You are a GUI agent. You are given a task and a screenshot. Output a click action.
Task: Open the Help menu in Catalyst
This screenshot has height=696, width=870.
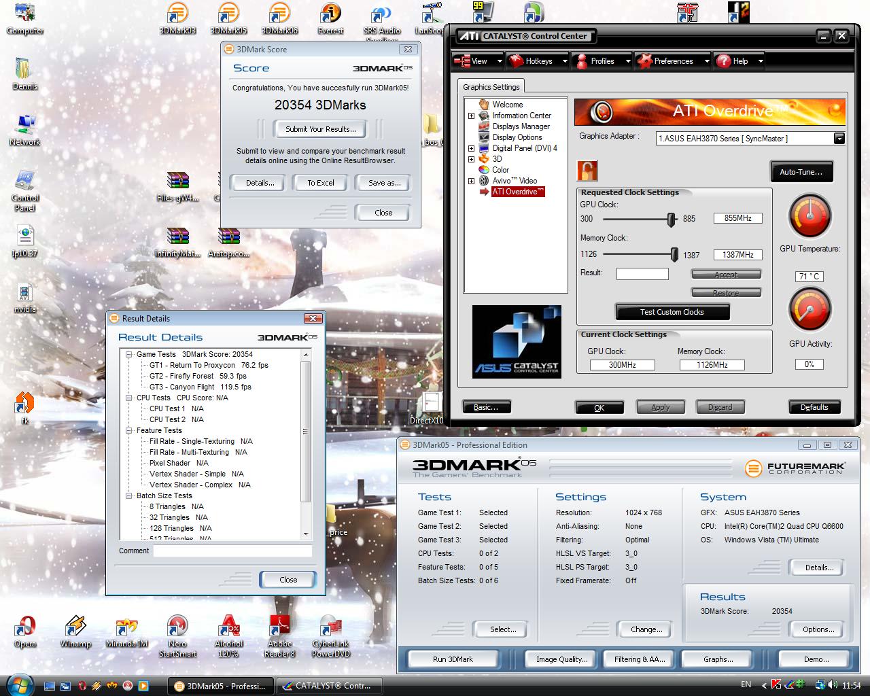coord(739,61)
